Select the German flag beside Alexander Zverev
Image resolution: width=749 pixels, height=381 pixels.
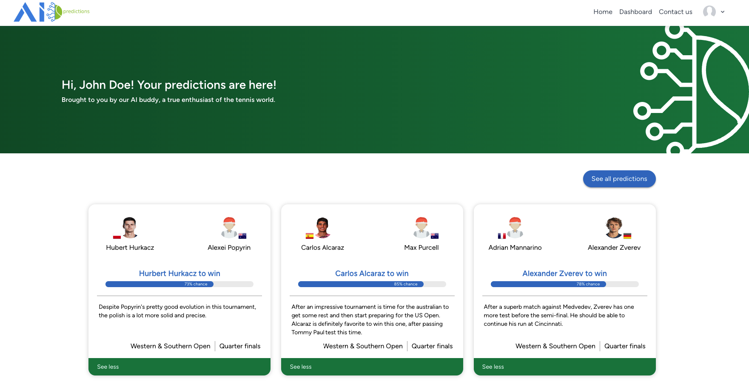[627, 236]
